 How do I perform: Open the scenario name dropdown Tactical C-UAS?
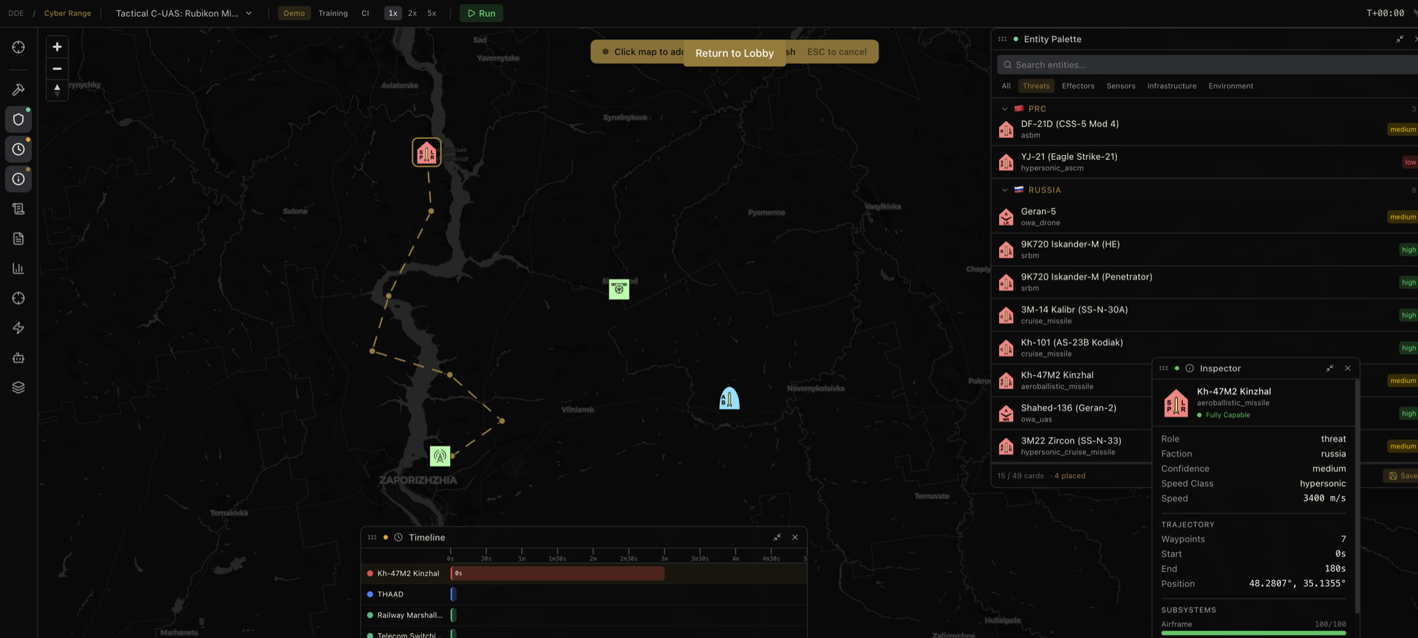pyautogui.click(x=184, y=13)
